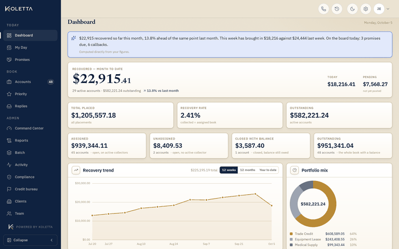Open the Accounts briefcase icon
Viewport: 399px width, 249px height.
tap(9, 82)
